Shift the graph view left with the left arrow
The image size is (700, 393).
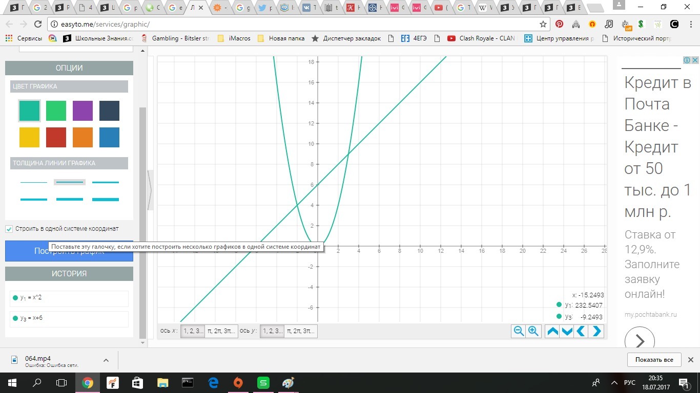tap(581, 331)
